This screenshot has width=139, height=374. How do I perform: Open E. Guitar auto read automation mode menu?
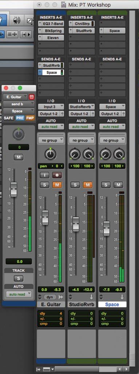(51, 127)
